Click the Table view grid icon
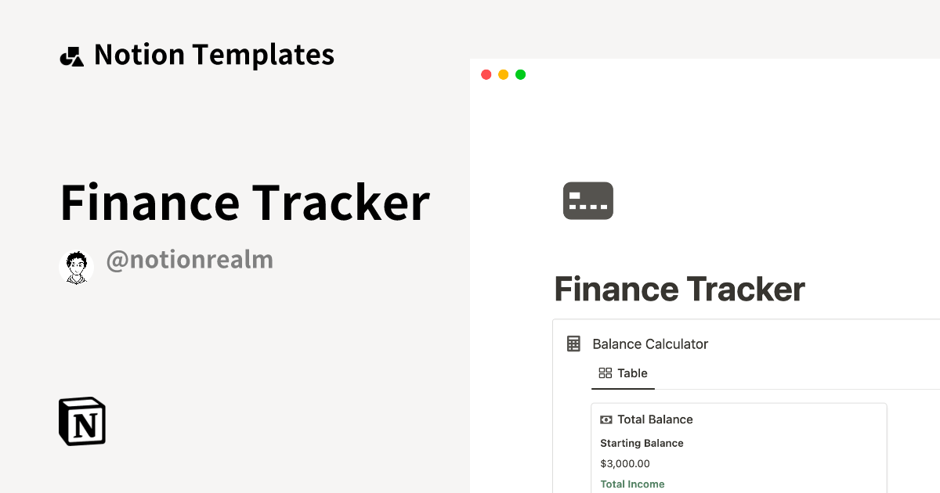 (605, 373)
